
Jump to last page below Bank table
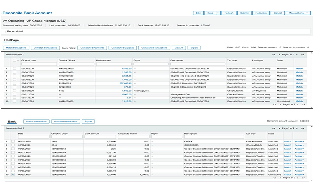[x=303, y=178]
